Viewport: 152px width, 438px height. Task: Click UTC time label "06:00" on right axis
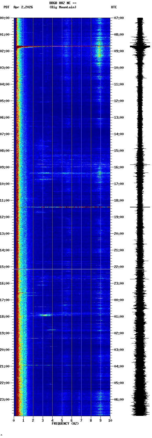tap(119, 400)
